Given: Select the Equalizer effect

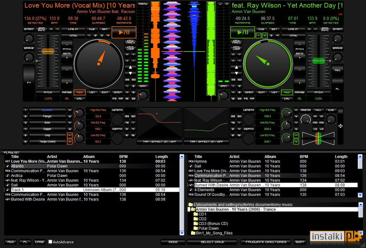Looking at the screenshot, I should [x=47, y=110].
